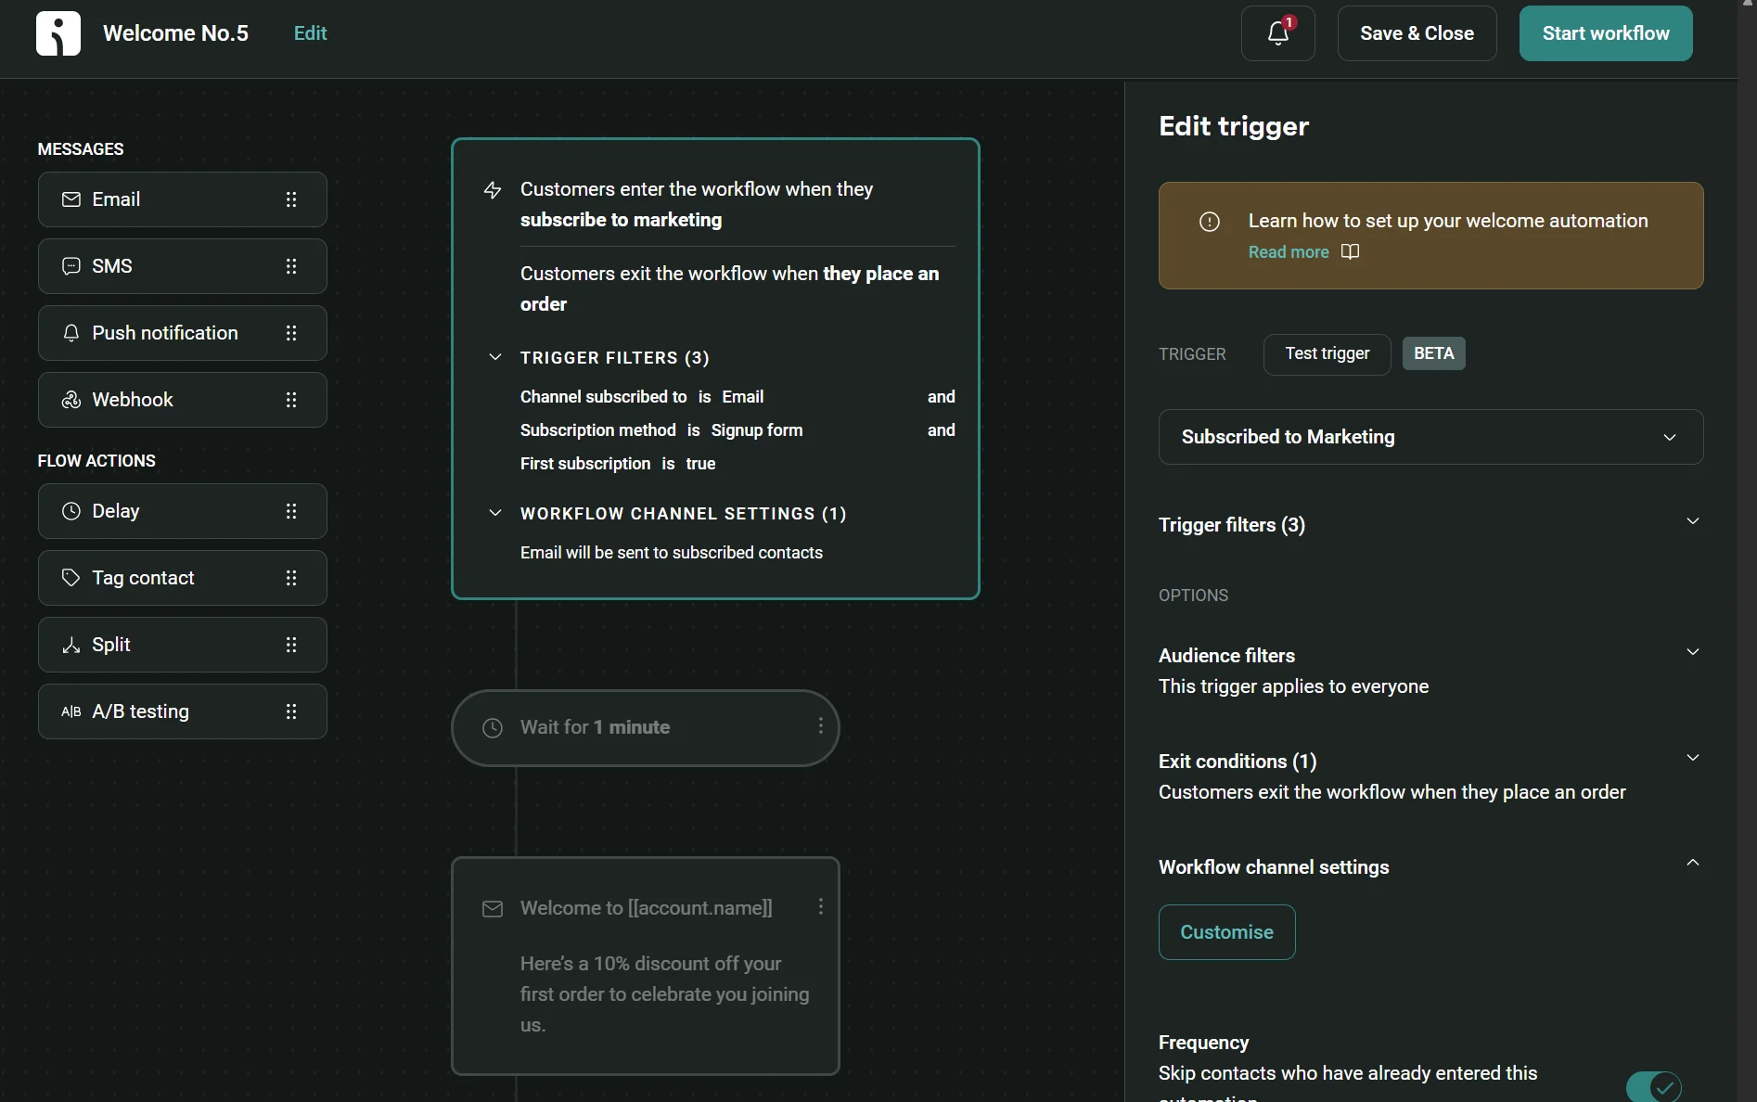Grab the Delay block drag handle
This screenshot has height=1102, width=1757.
click(x=291, y=511)
